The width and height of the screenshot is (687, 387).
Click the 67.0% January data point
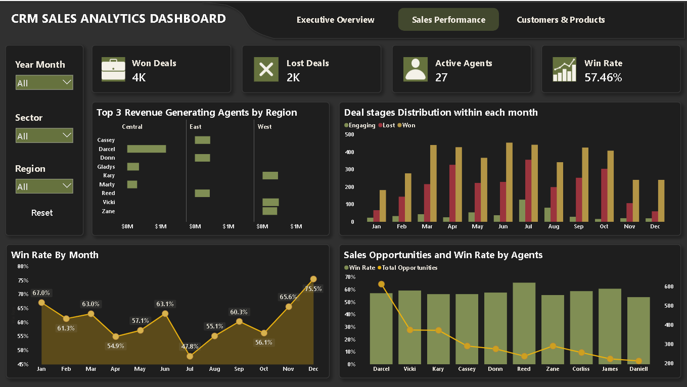click(41, 303)
